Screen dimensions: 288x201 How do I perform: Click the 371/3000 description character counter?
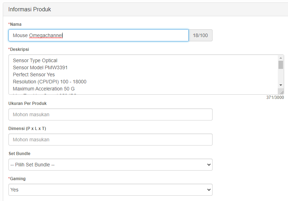[275, 97]
